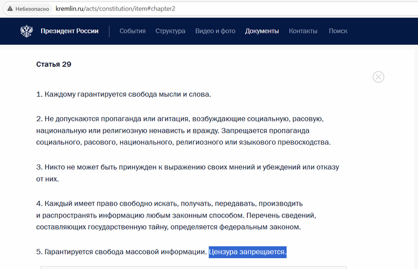Image resolution: width=418 pixels, height=269 pixels.
Task: Click the "Президент России" site title link
Action: 69,31
